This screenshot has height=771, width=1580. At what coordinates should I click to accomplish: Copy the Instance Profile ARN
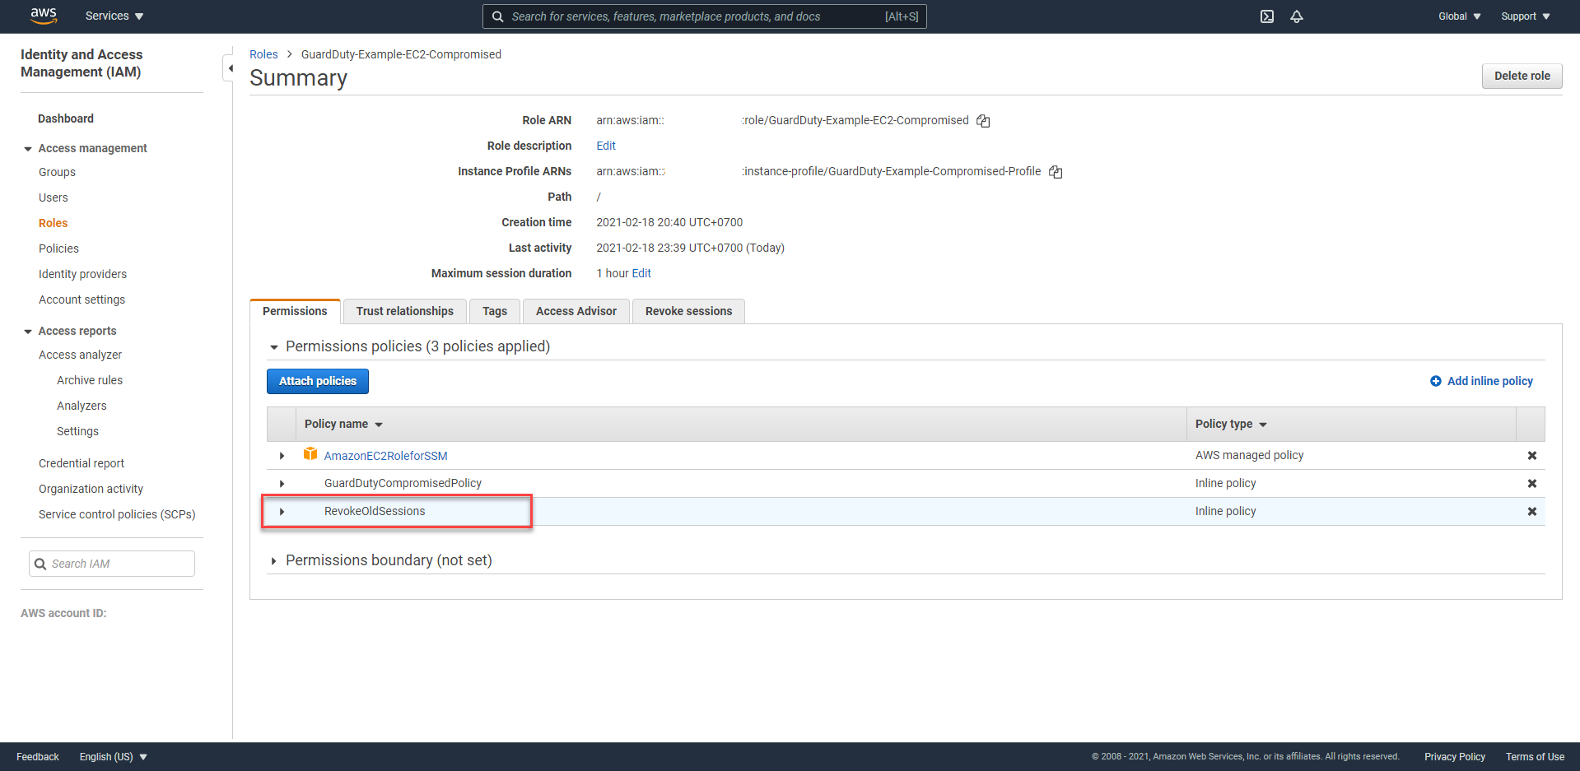[1056, 172]
